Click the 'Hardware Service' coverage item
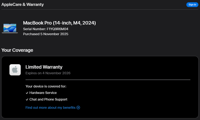The height and width of the screenshot is (120, 200). pyautogui.click(x=43, y=93)
